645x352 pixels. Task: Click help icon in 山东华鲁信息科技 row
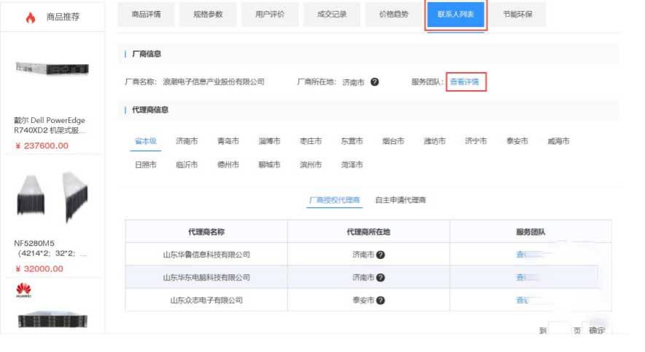[x=380, y=255]
